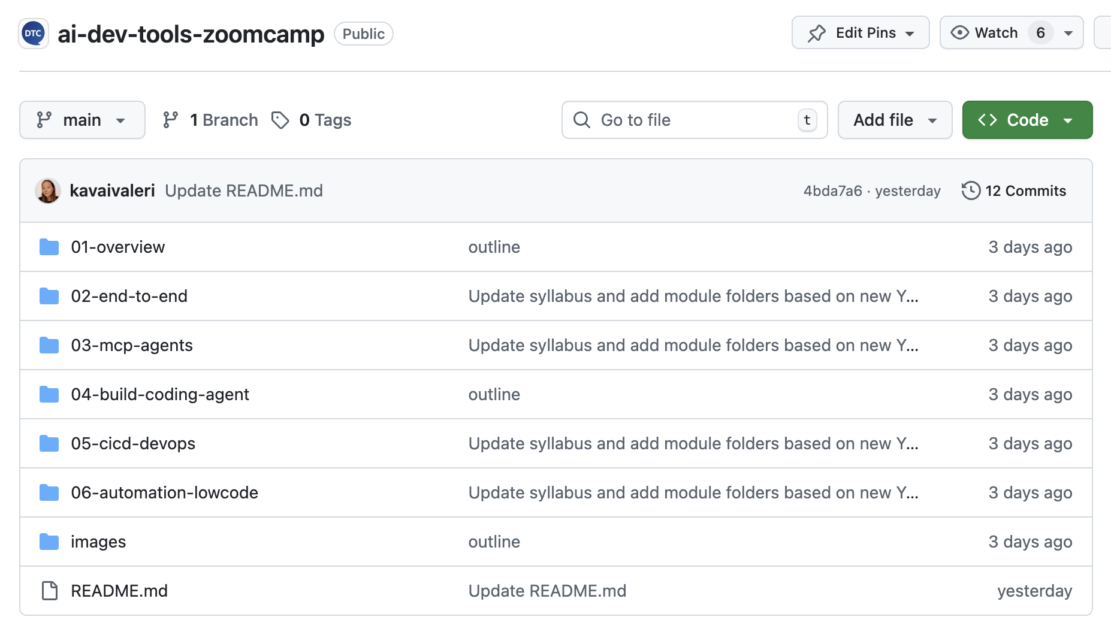
Task: Click the README.md file icon
Action: click(x=49, y=591)
